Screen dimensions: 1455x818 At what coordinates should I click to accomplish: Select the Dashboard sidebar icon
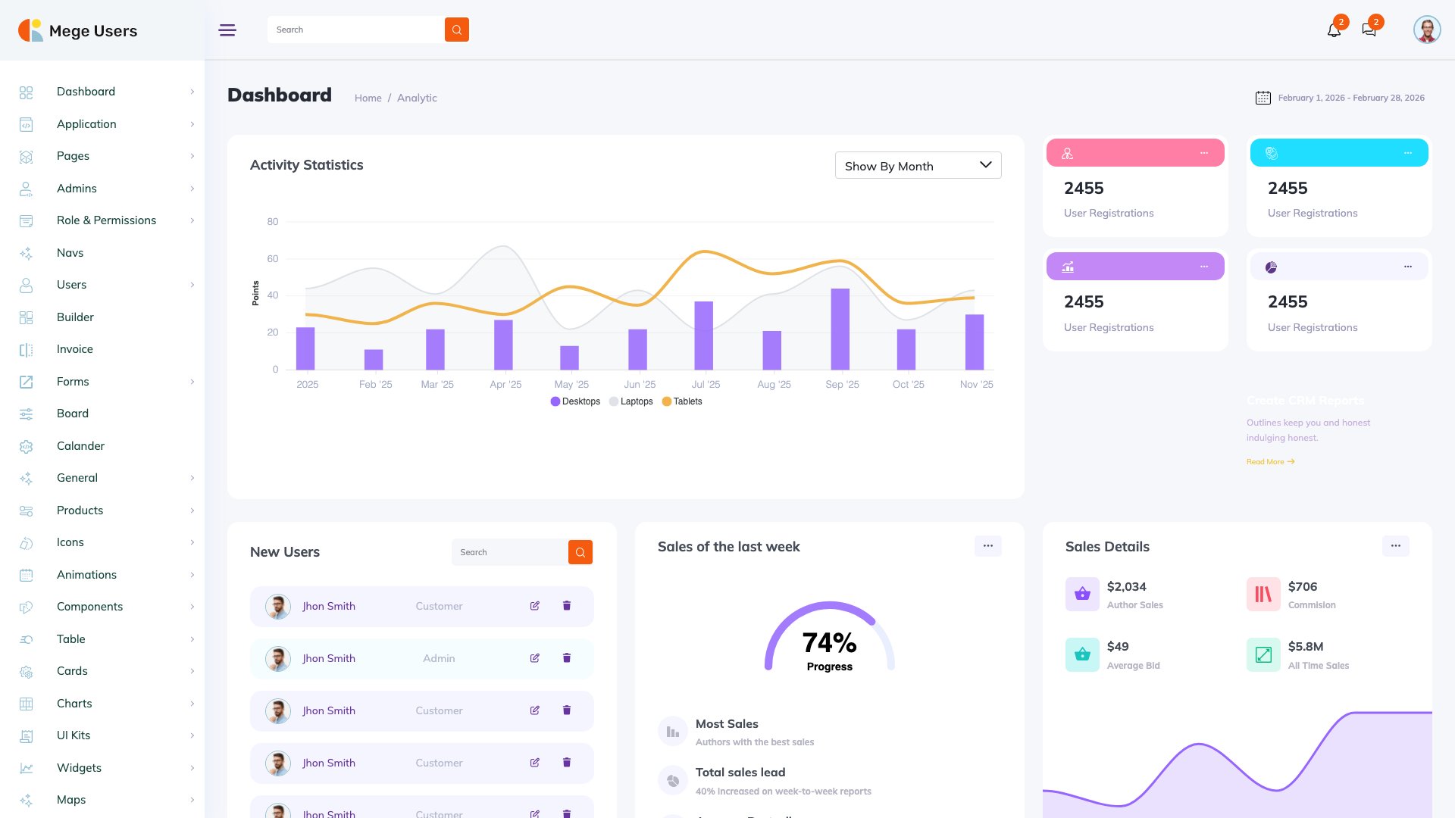[27, 92]
